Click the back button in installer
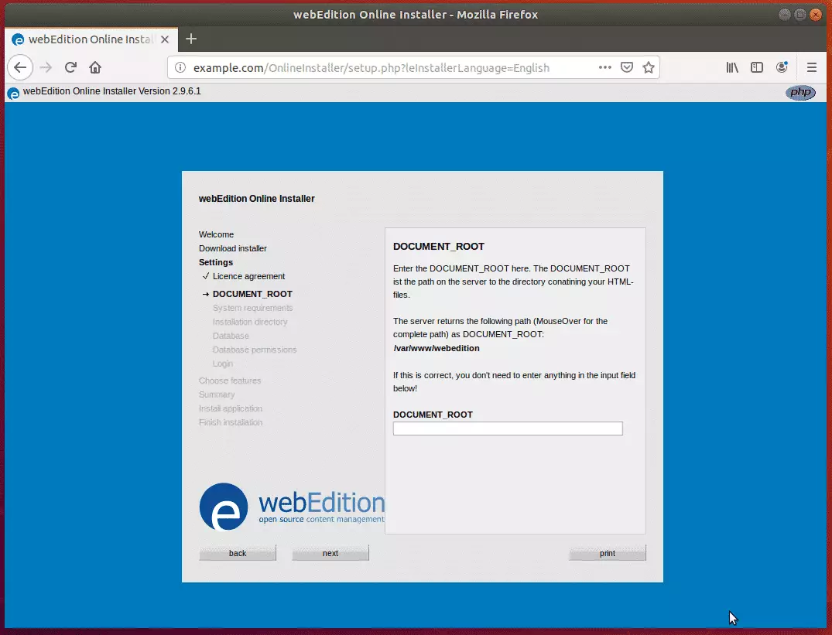The image size is (832, 635). click(237, 553)
